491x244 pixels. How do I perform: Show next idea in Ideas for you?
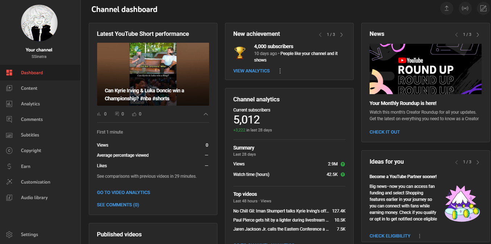pyautogui.click(x=478, y=162)
